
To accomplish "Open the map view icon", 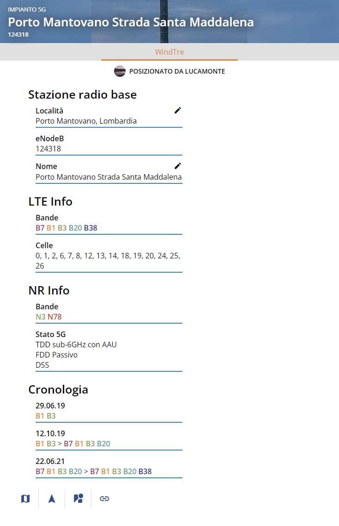I will click(x=25, y=499).
